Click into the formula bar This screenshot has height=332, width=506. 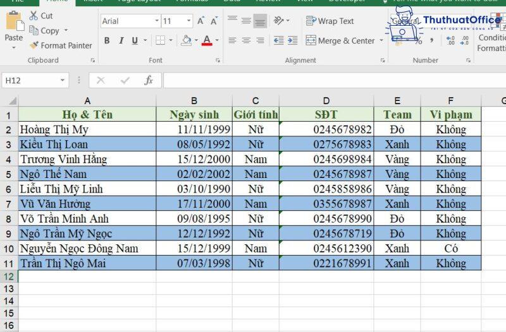(335, 80)
